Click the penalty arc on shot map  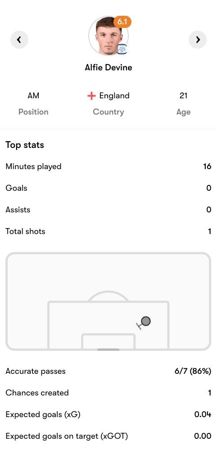pos(108,296)
